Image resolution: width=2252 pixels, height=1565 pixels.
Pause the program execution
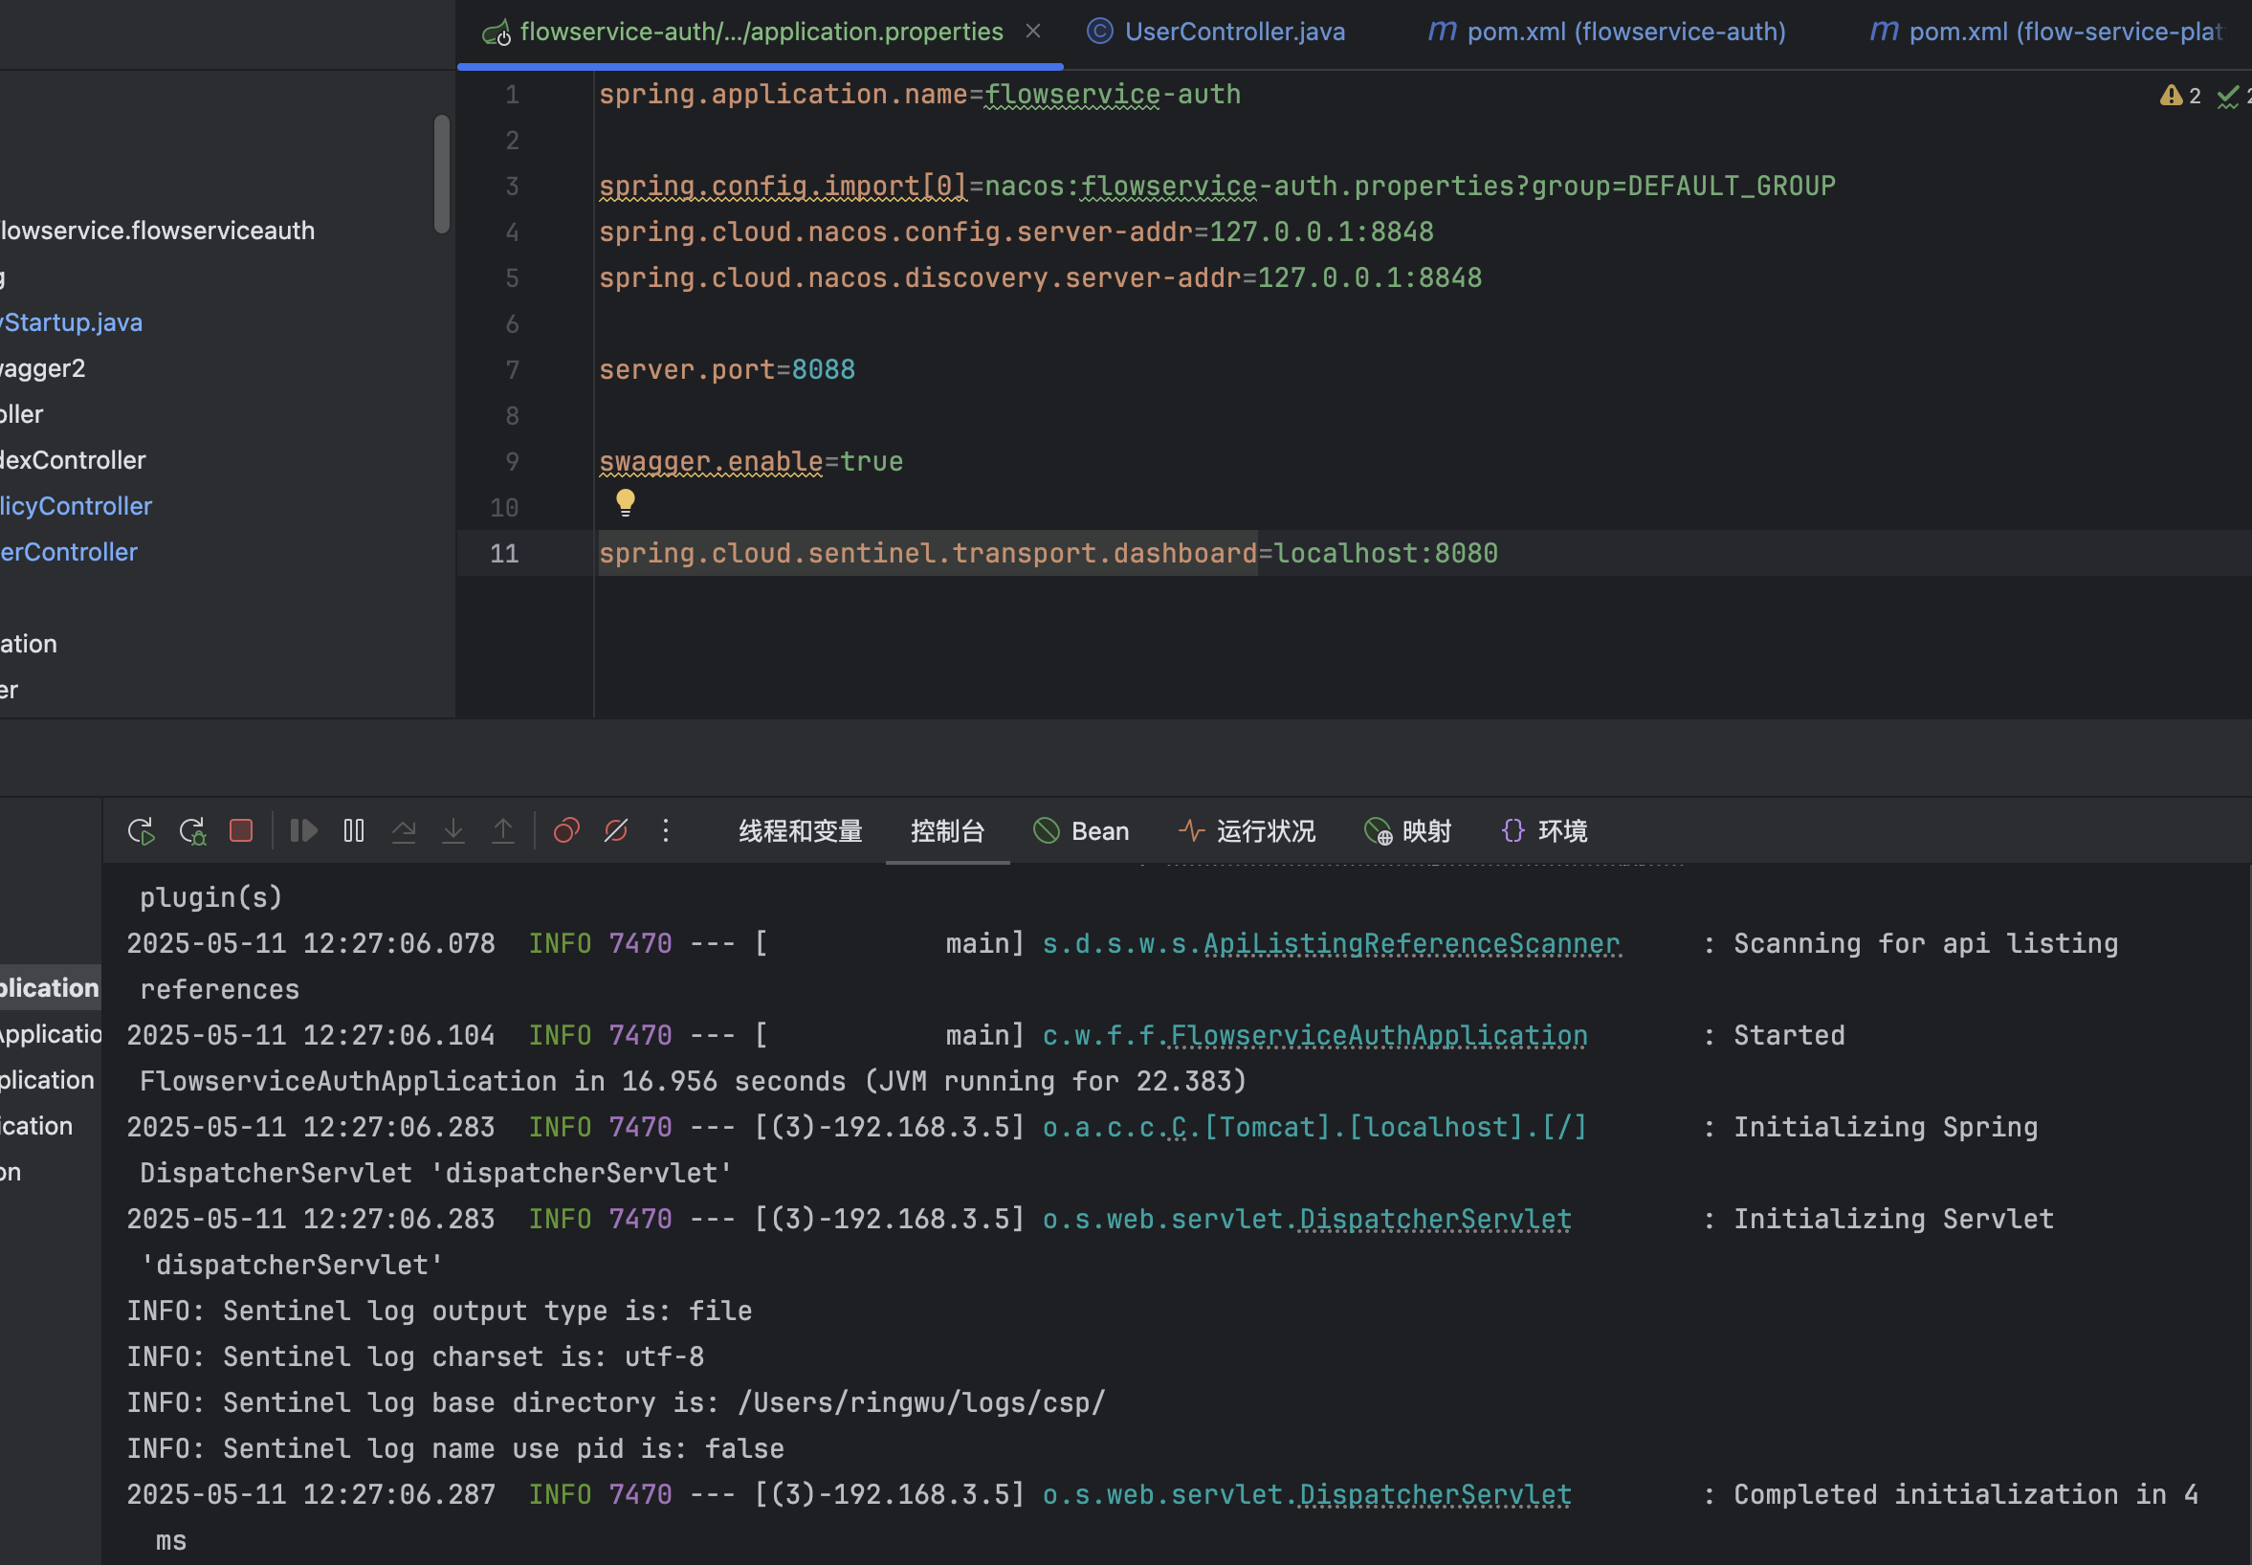(x=354, y=831)
